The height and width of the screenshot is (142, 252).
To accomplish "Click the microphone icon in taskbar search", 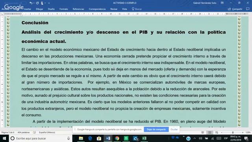I will (x=69, y=138).
